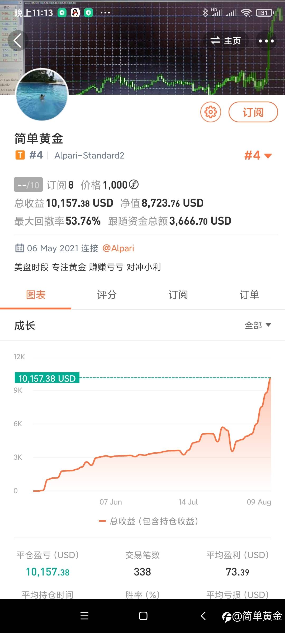Select the 图表 tab
The height and width of the screenshot is (633, 285).
point(36,295)
